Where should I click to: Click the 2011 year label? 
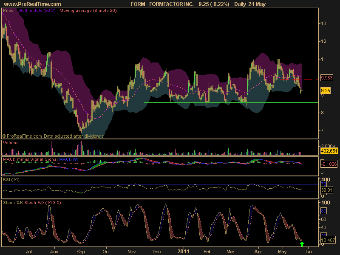(x=183, y=252)
